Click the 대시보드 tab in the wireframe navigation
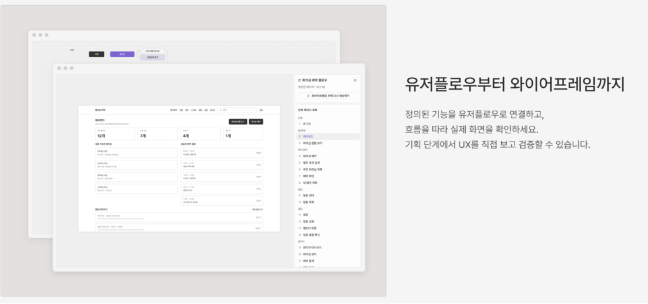Image resolution: width=648 pixels, height=304 pixels. (x=173, y=110)
